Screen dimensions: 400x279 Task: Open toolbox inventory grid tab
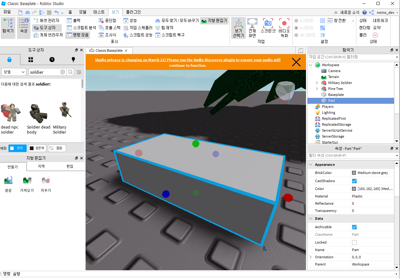pyautogui.click(x=31, y=60)
